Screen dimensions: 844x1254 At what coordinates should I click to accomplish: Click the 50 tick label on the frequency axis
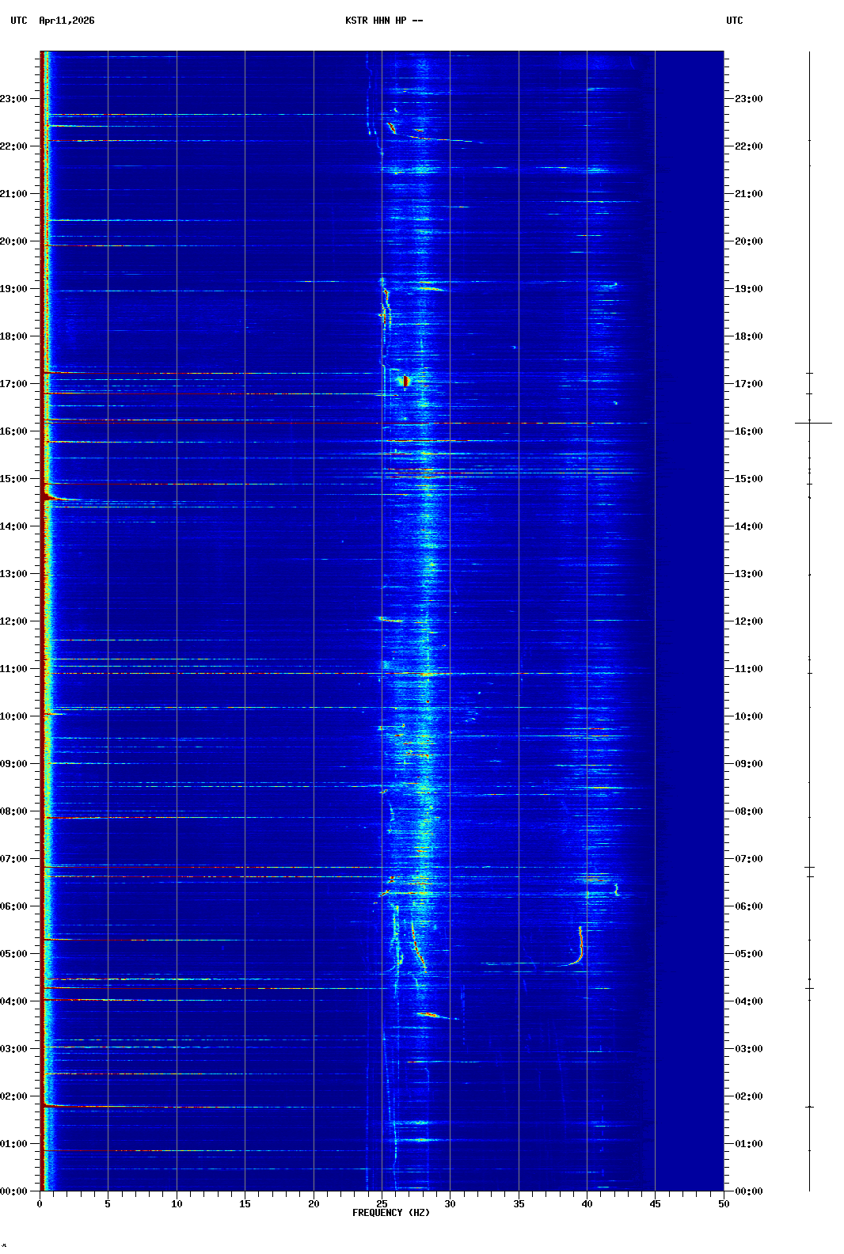pos(724,1204)
